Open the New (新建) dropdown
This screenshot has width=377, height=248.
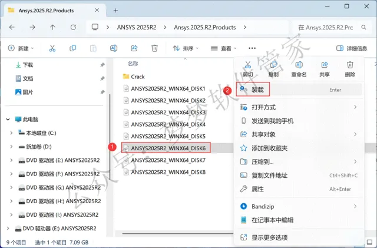(21, 48)
